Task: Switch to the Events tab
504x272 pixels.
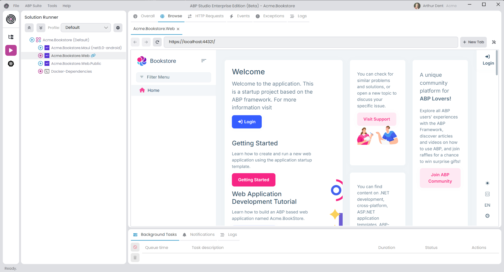Action: pos(240,16)
